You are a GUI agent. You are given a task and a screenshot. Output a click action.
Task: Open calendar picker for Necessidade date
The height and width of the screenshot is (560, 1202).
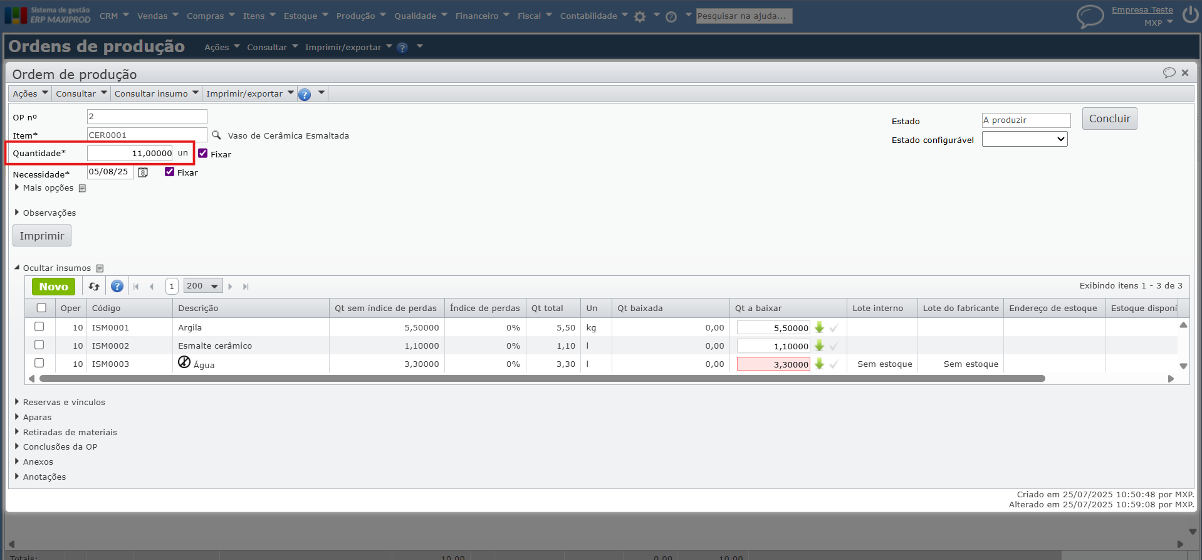pyautogui.click(x=143, y=172)
